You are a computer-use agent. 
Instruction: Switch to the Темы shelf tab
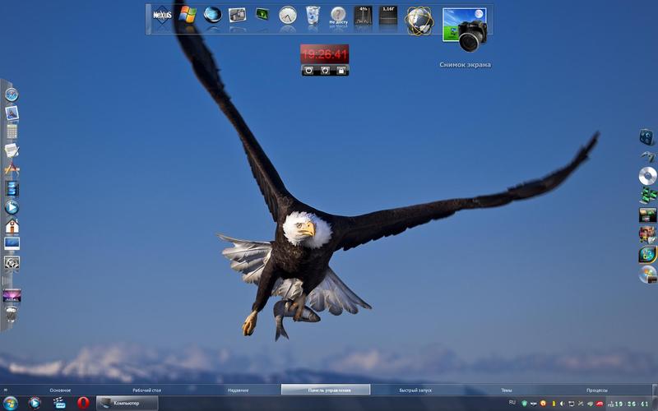(x=506, y=390)
